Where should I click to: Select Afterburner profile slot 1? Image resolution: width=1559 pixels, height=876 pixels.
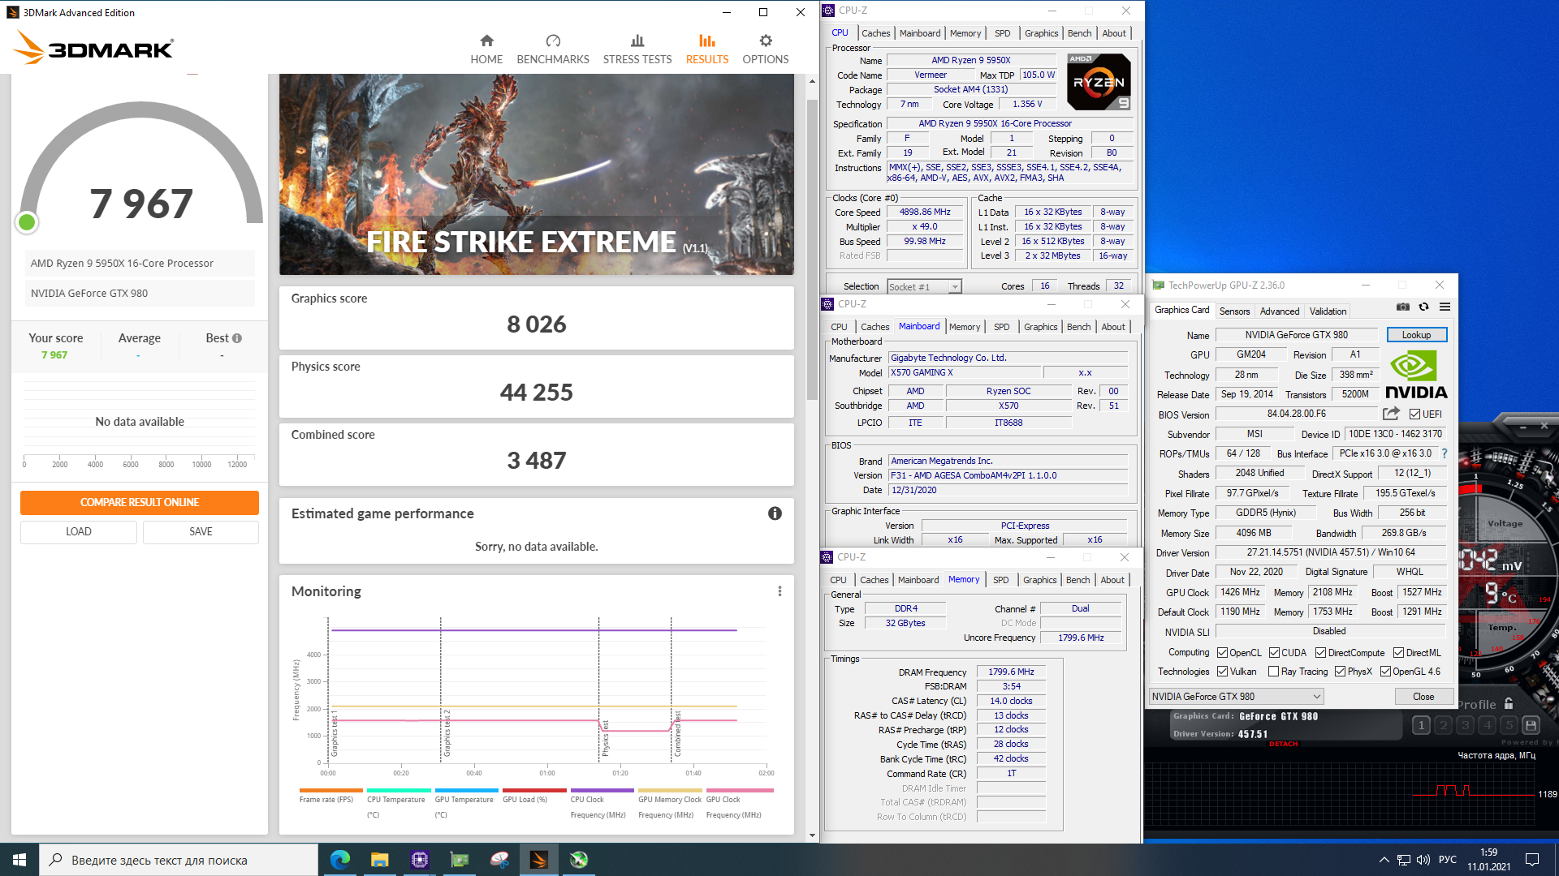1421,725
